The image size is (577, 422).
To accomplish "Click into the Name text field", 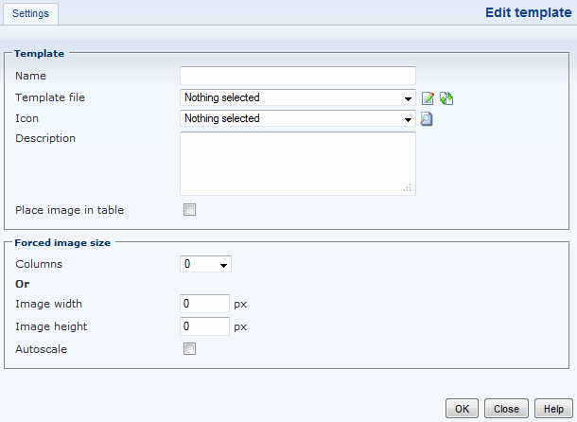I will click(x=297, y=76).
